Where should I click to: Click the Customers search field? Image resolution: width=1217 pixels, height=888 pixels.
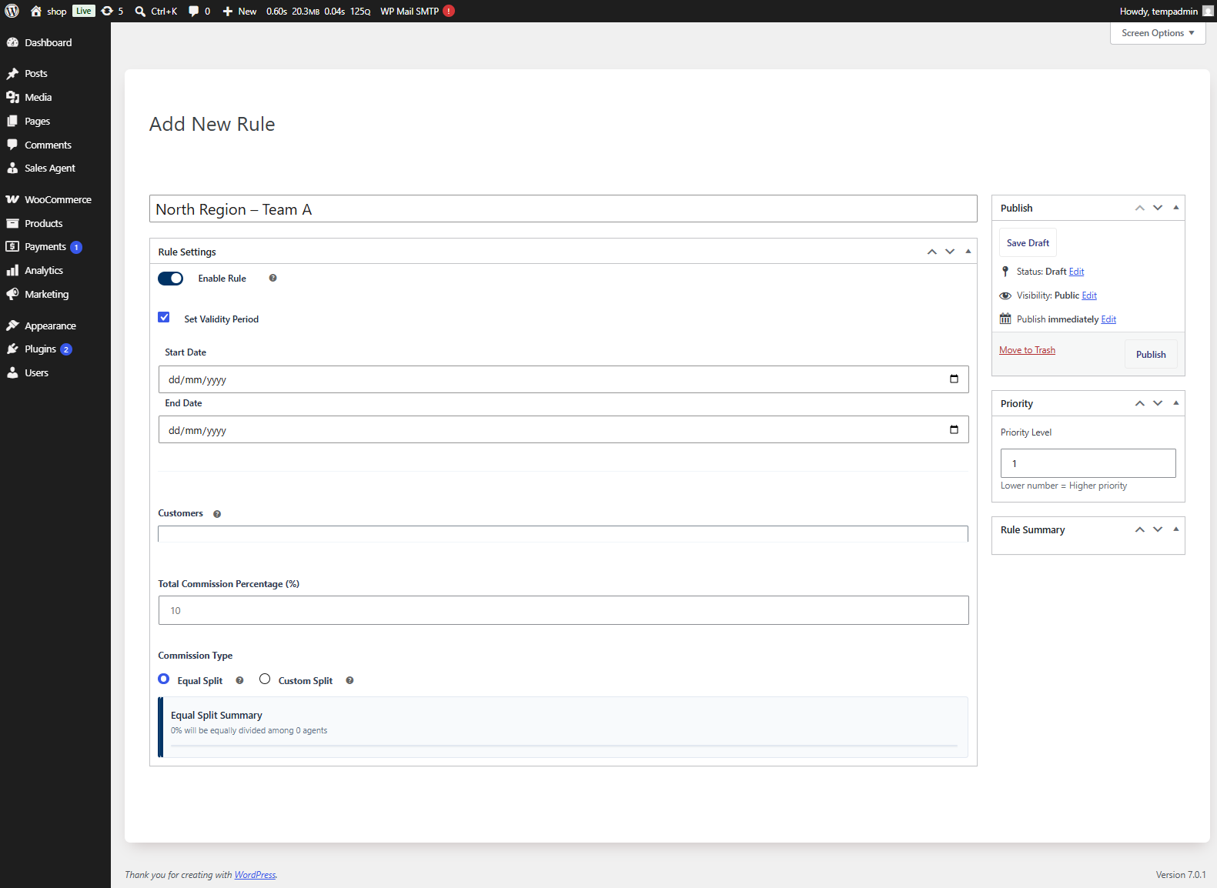point(563,534)
